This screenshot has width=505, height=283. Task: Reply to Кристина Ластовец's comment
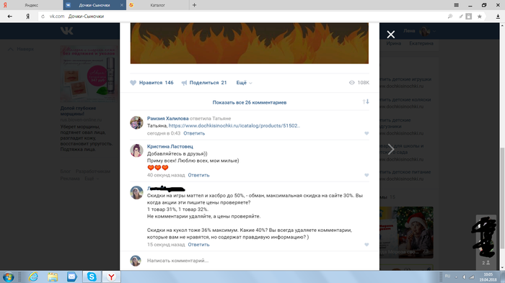point(198,175)
